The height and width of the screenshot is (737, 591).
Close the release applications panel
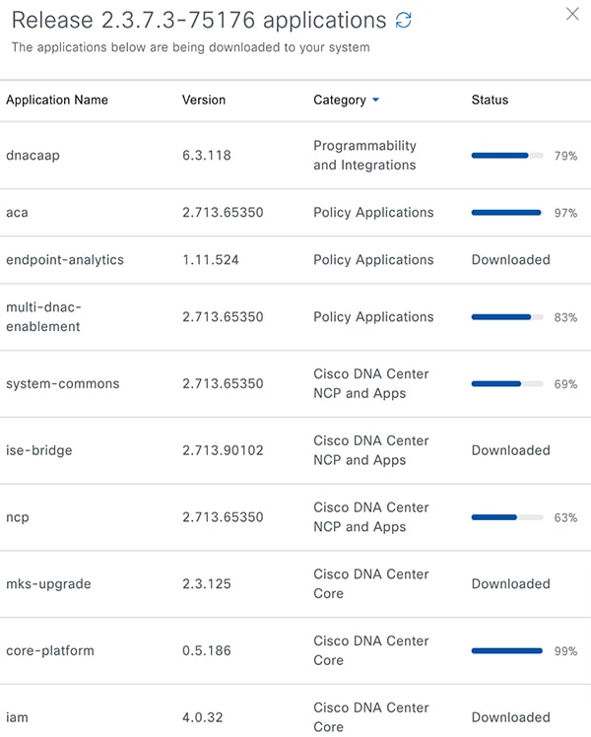[572, 14]
